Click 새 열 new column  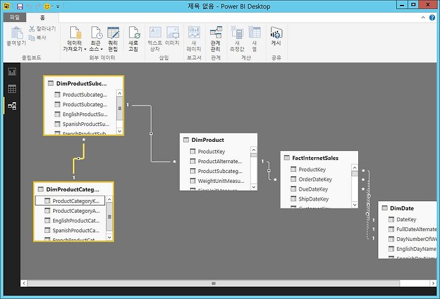tap(254, 39)
